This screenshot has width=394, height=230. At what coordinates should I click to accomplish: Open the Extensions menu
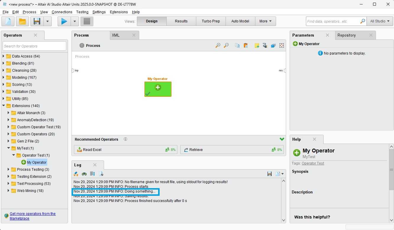tap(119, 12)
